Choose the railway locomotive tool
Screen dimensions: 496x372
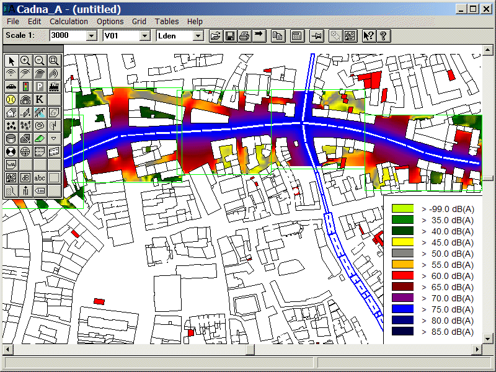[54, 86]
